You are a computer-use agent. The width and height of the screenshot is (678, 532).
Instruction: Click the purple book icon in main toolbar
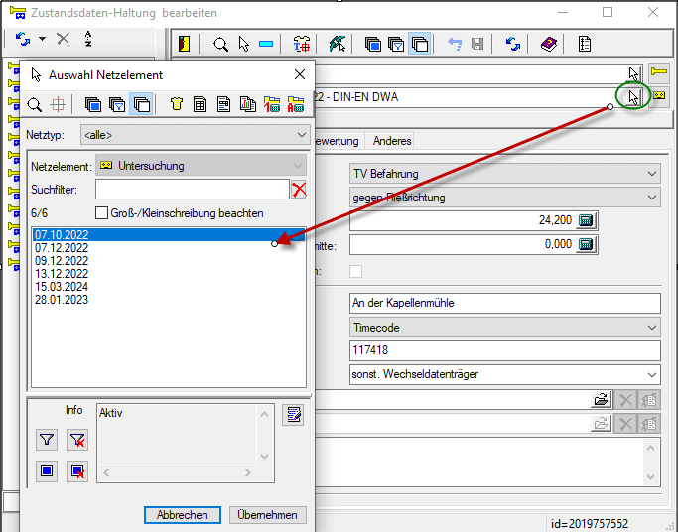548,45
